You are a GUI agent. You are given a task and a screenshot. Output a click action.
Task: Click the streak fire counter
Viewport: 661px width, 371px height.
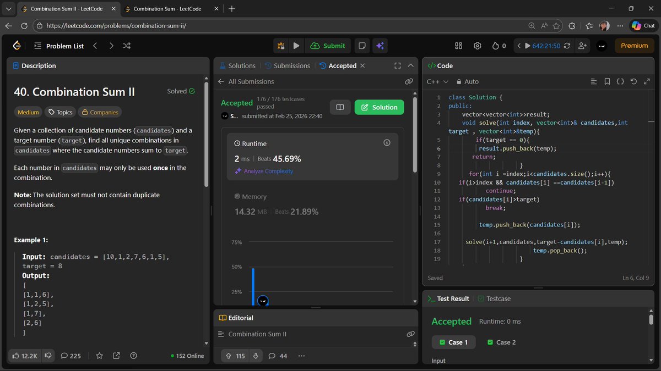point(499,46)
